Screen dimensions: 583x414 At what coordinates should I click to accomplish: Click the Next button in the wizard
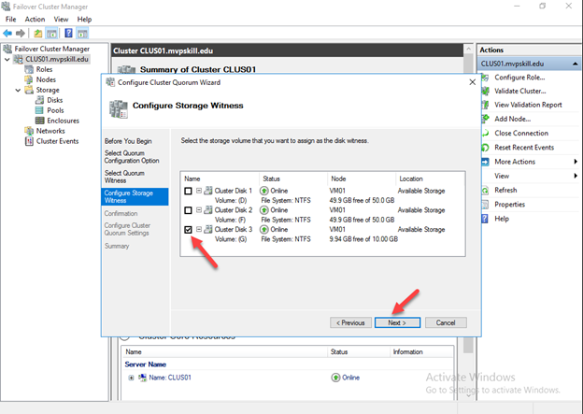pos(397,322)
